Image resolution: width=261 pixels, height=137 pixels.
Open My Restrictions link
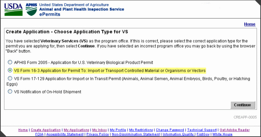click(x=141, y=130)
